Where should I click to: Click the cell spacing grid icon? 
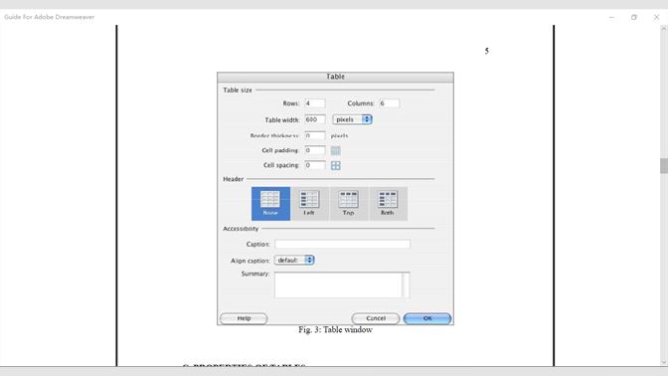coord(336,165)
